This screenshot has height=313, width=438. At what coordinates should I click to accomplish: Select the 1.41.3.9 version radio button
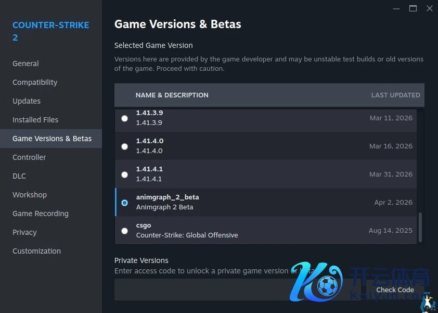click(124, 118)
